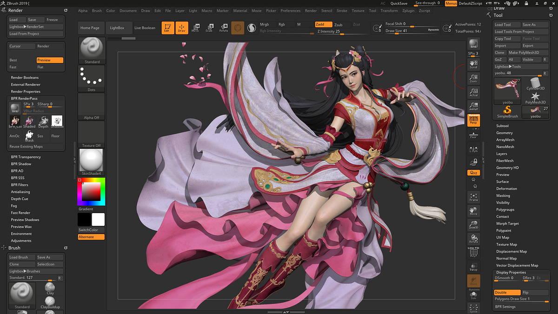Select the Rotate transform icon
The width and height of the screenshot is (558, 314).
224,28
